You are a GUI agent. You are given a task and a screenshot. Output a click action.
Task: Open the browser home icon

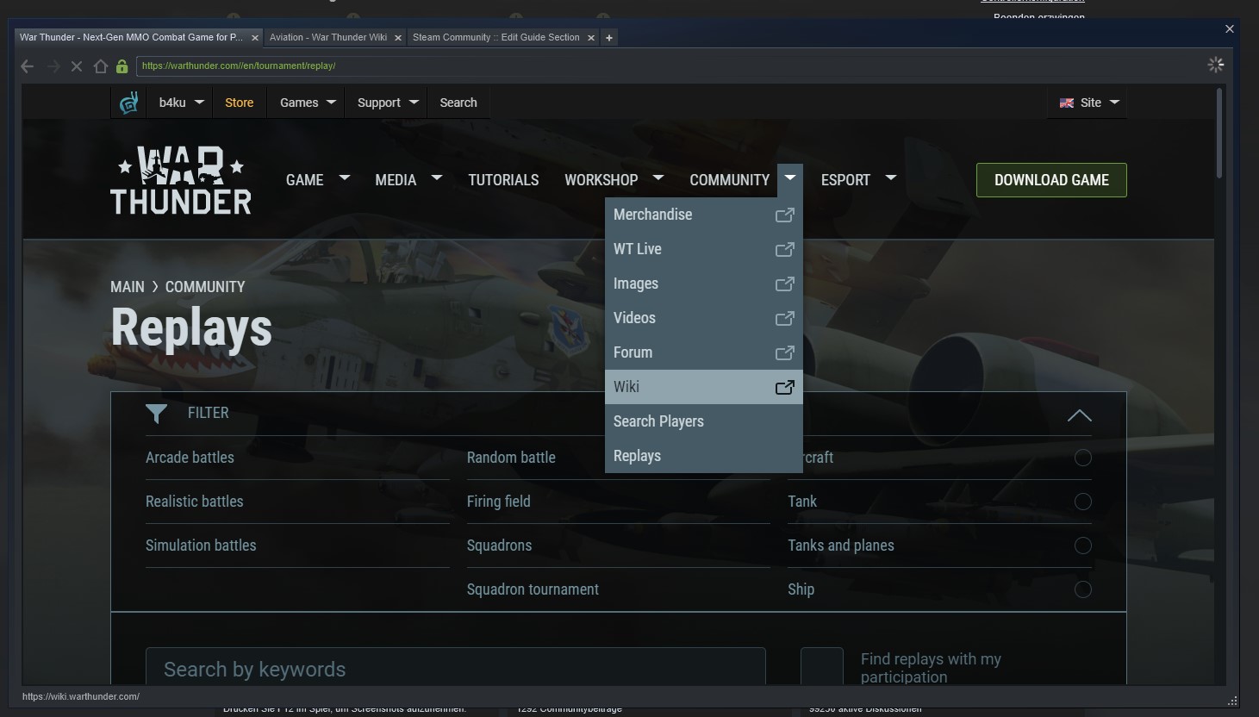click(x=100, y=66)
